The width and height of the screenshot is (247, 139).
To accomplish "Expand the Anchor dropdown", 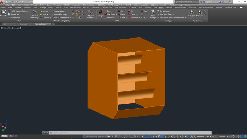I will click(49, 11).
